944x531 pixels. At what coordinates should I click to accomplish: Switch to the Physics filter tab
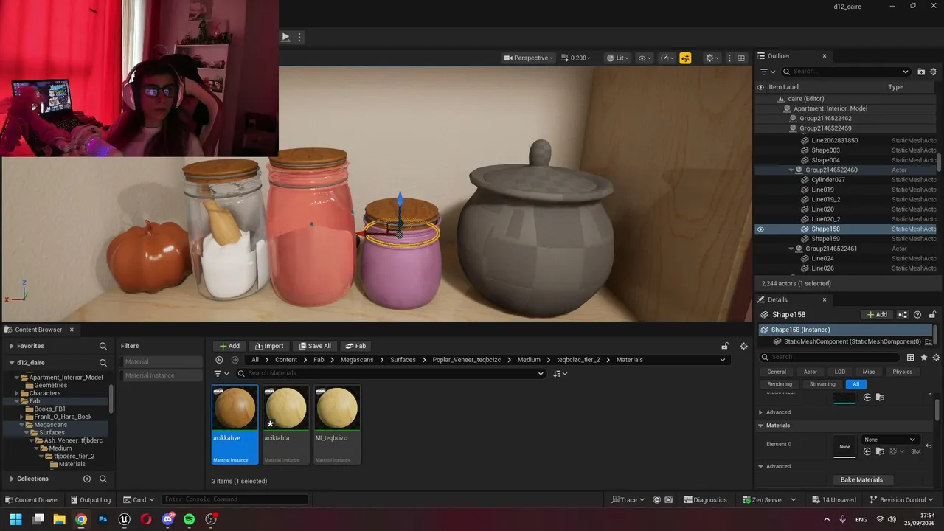(x=902, y=372)
